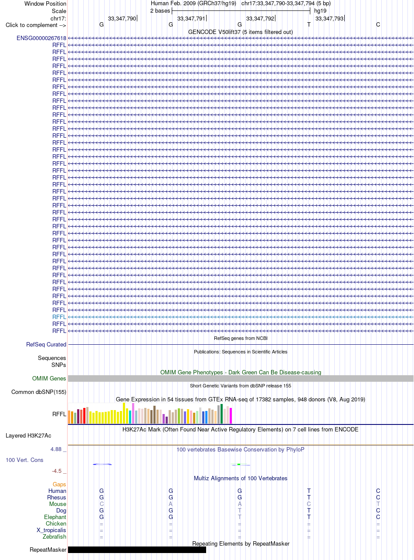Viewport: 414px width, 560px height.
Task: Click the Human species label
Action: pos(57,491)
